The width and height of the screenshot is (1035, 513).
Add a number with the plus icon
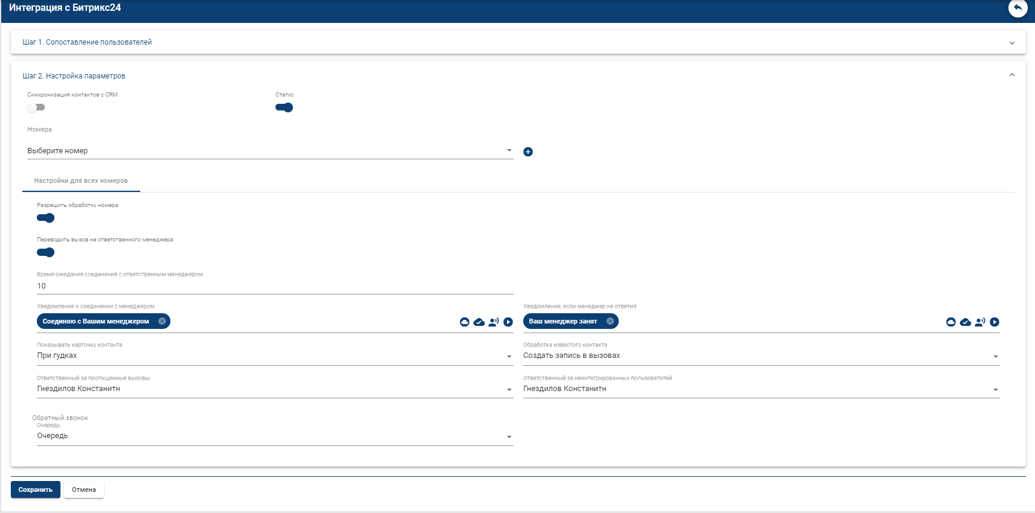tap(528, 151)
